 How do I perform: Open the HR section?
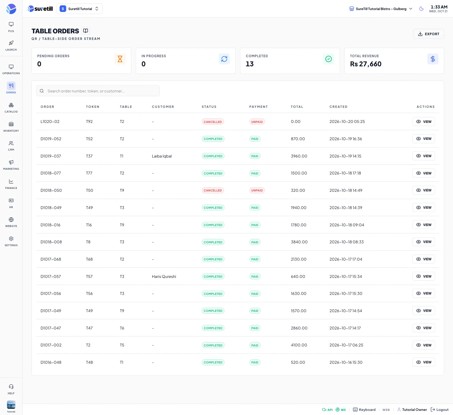pos(11,203)
